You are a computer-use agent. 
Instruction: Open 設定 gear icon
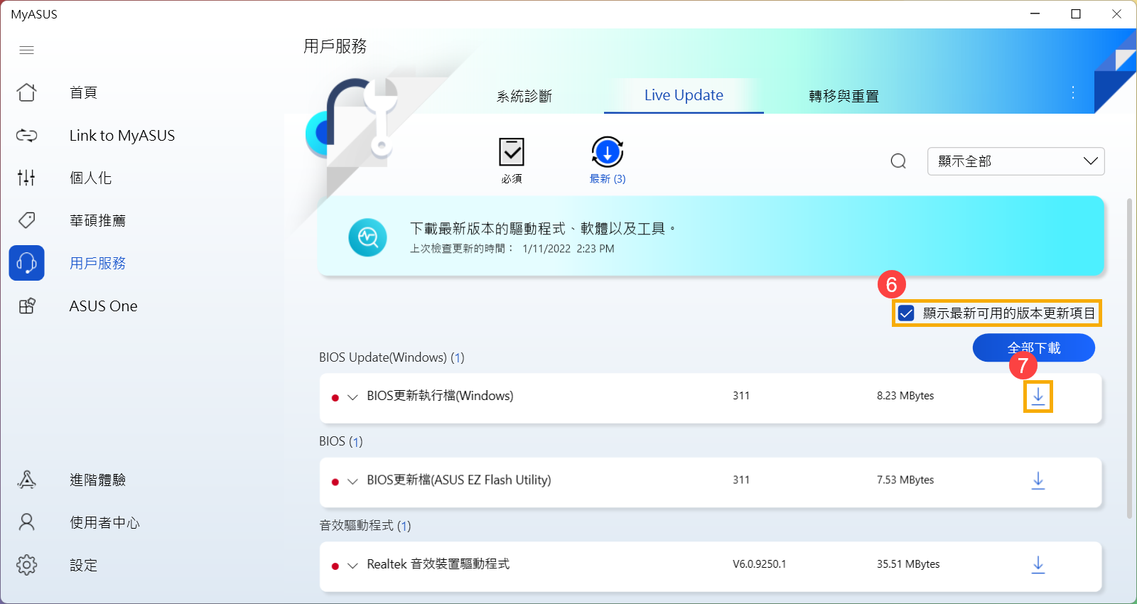coord(26,565)
